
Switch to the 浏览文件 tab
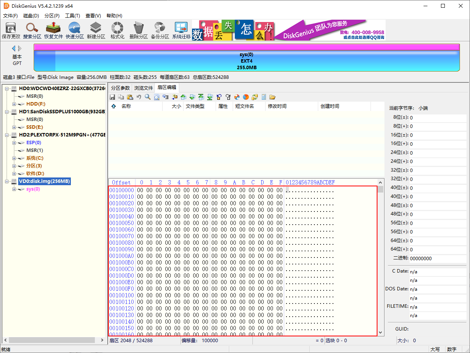(x=143, y=88)
